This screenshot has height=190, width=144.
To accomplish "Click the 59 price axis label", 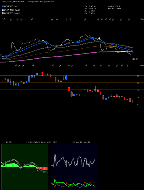I will point(138,76).
